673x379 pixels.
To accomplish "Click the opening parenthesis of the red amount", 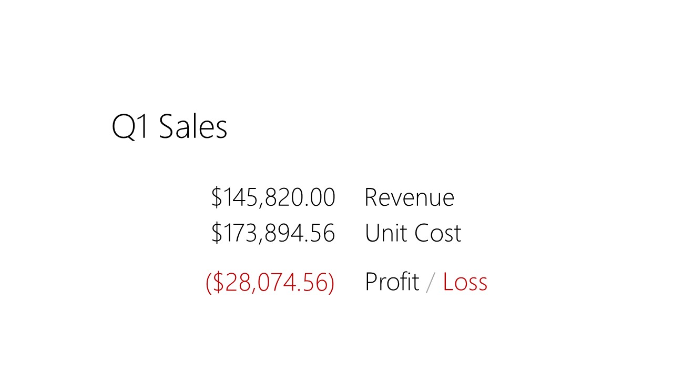I will [208, 282].
